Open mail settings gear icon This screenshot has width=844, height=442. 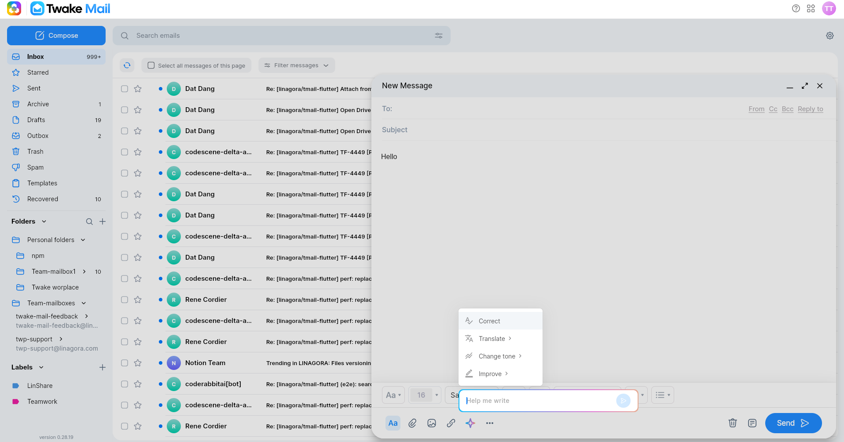(x=830, y=36)
